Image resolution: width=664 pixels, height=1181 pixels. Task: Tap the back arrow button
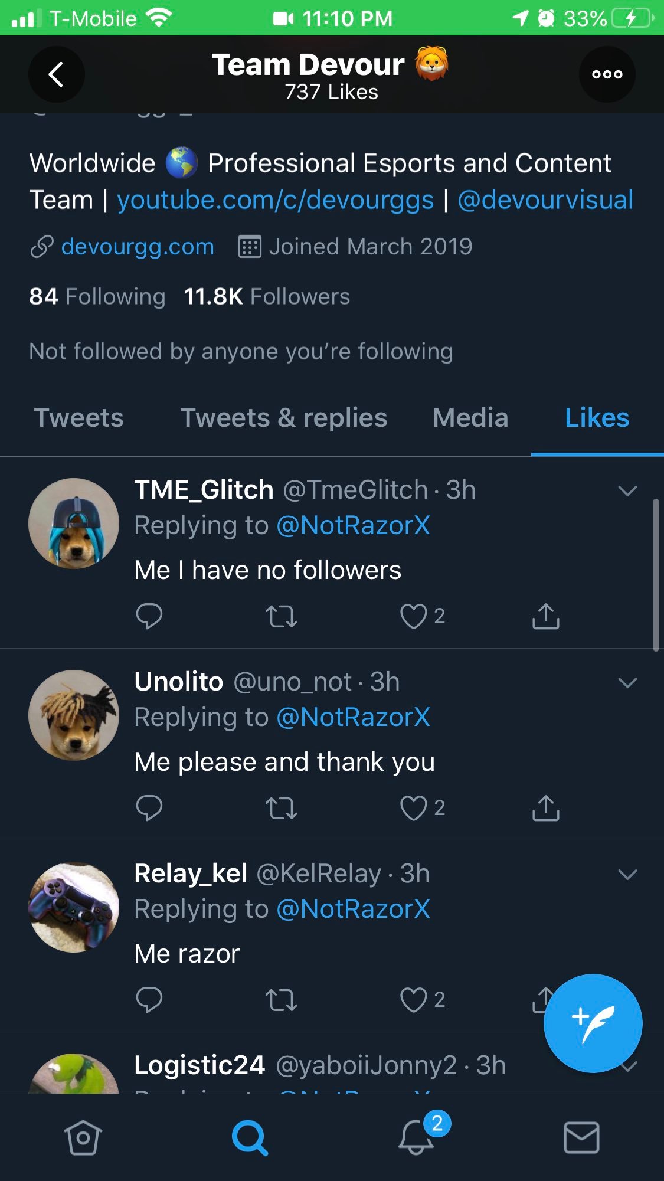(56, 74)
